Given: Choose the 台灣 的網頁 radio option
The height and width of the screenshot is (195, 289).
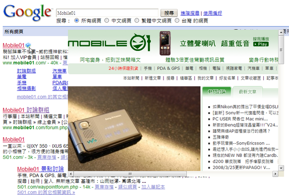Looking at the screenshot, I should click(x=177, y=20).
